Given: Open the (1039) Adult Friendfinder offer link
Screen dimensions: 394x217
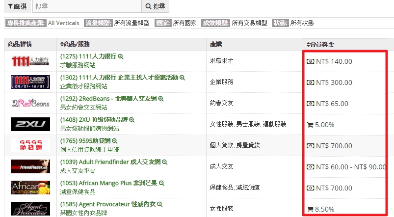Looking at the screenshot, I should (x=110, y=162).
